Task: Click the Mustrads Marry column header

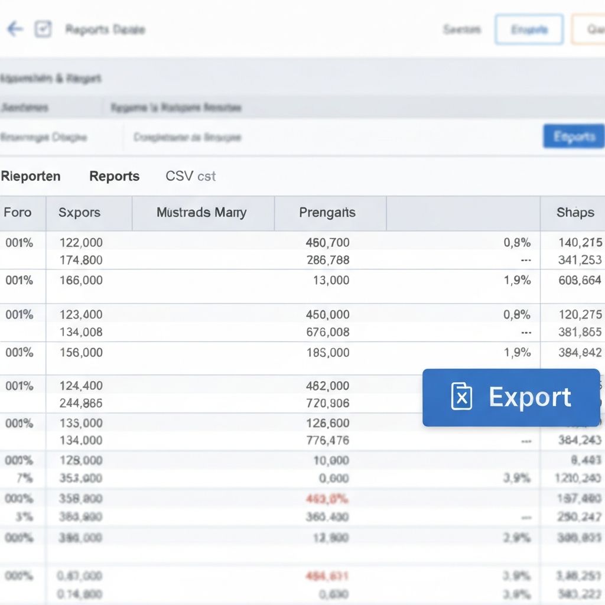Action: pyautogui.click(x=203, y=213)
